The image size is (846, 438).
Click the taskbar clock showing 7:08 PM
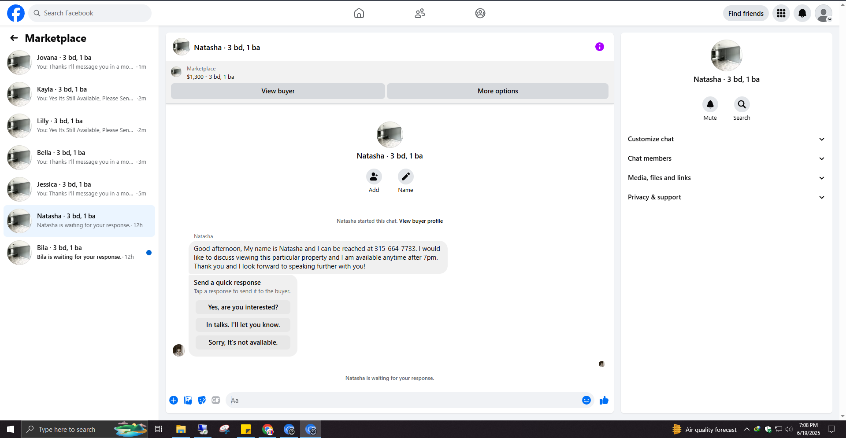coord(809,429)
